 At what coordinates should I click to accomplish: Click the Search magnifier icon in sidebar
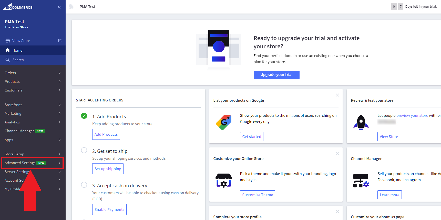tap(8, 60)
